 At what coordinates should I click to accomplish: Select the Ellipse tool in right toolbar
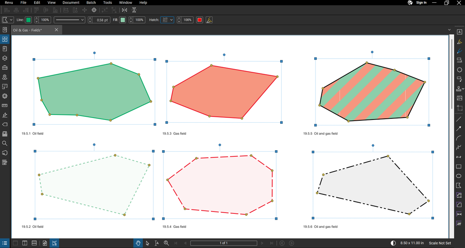[x=459, y=176]
